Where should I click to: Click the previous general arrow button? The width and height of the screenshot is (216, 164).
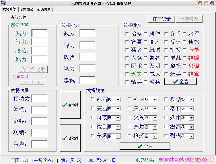click(26, 83)
